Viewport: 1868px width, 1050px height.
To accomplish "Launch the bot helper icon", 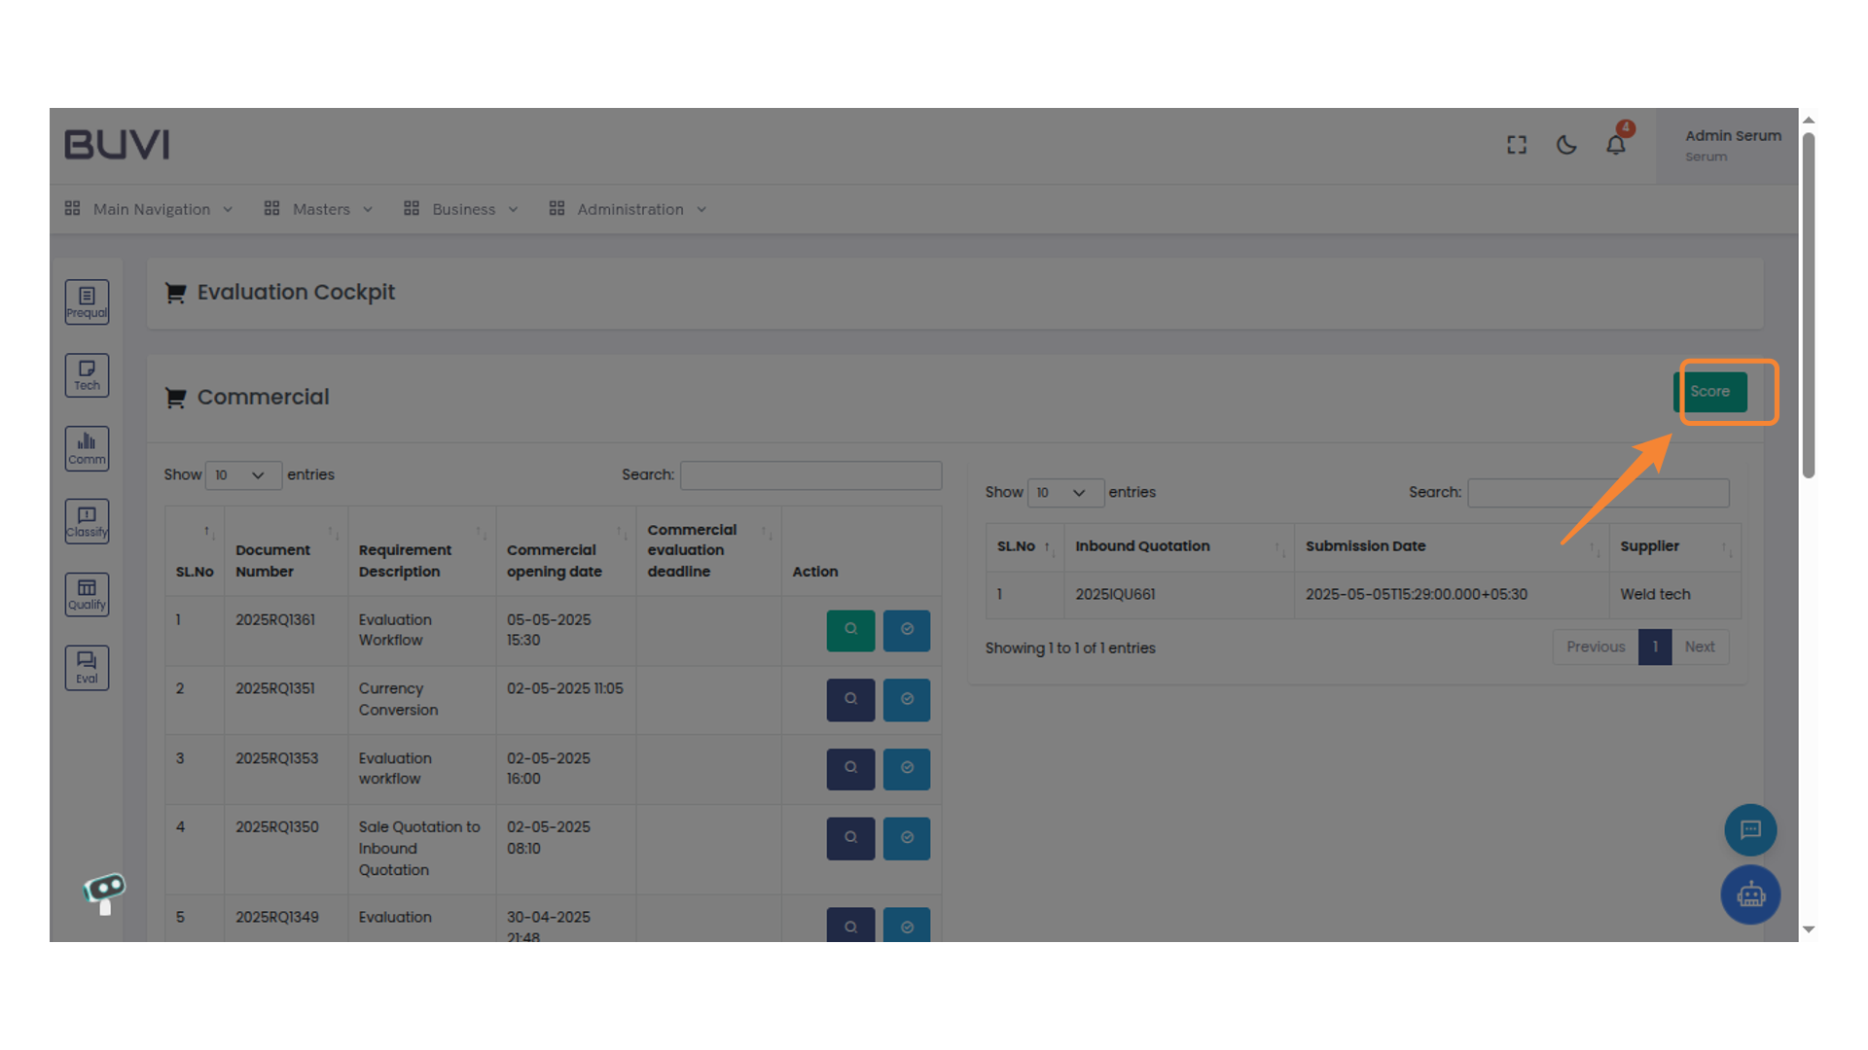I will tap(1749, 894).
